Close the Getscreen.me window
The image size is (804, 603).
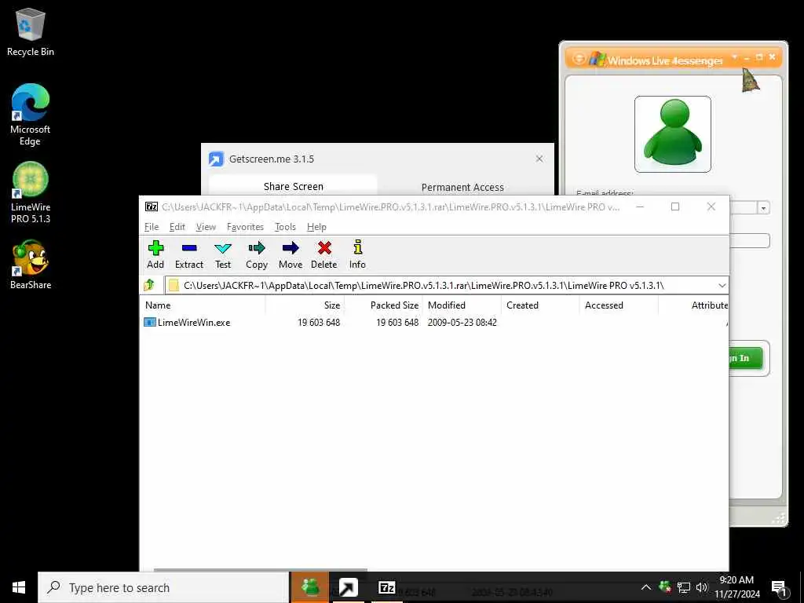pos(539,159)
